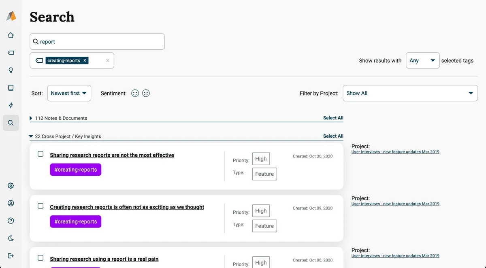Click #creating-reports tag on the Oct 09 insight

coord(76,221)
